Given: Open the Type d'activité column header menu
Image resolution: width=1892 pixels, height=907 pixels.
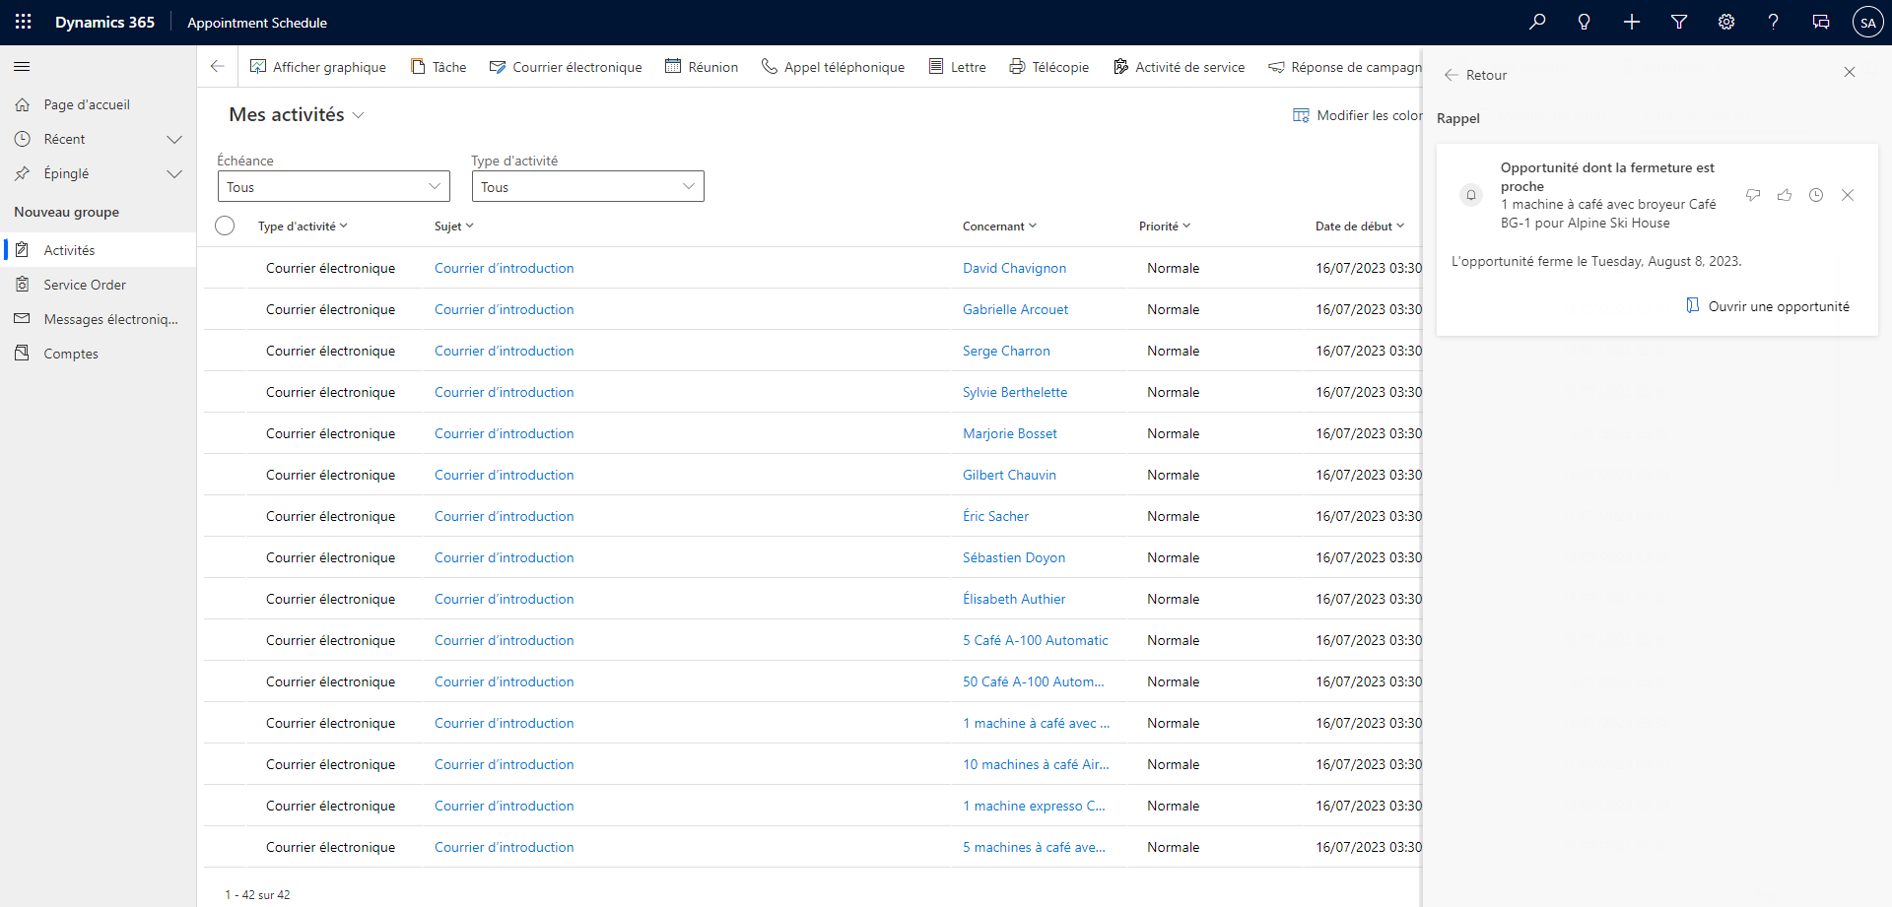Looking at the screenshot, I should (x=304, y=227).
